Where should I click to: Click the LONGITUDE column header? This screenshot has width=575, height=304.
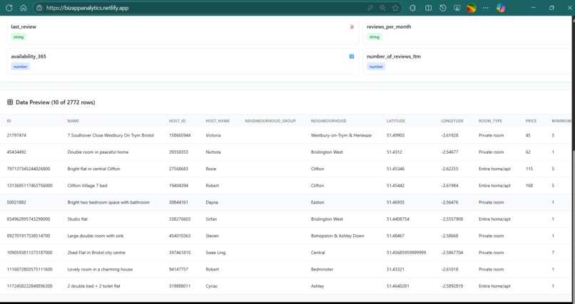(x=452, y=121)
